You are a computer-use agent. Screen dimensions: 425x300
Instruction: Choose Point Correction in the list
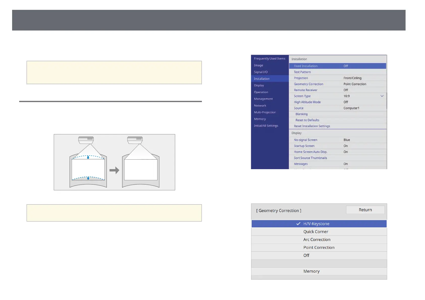(319, 248)
